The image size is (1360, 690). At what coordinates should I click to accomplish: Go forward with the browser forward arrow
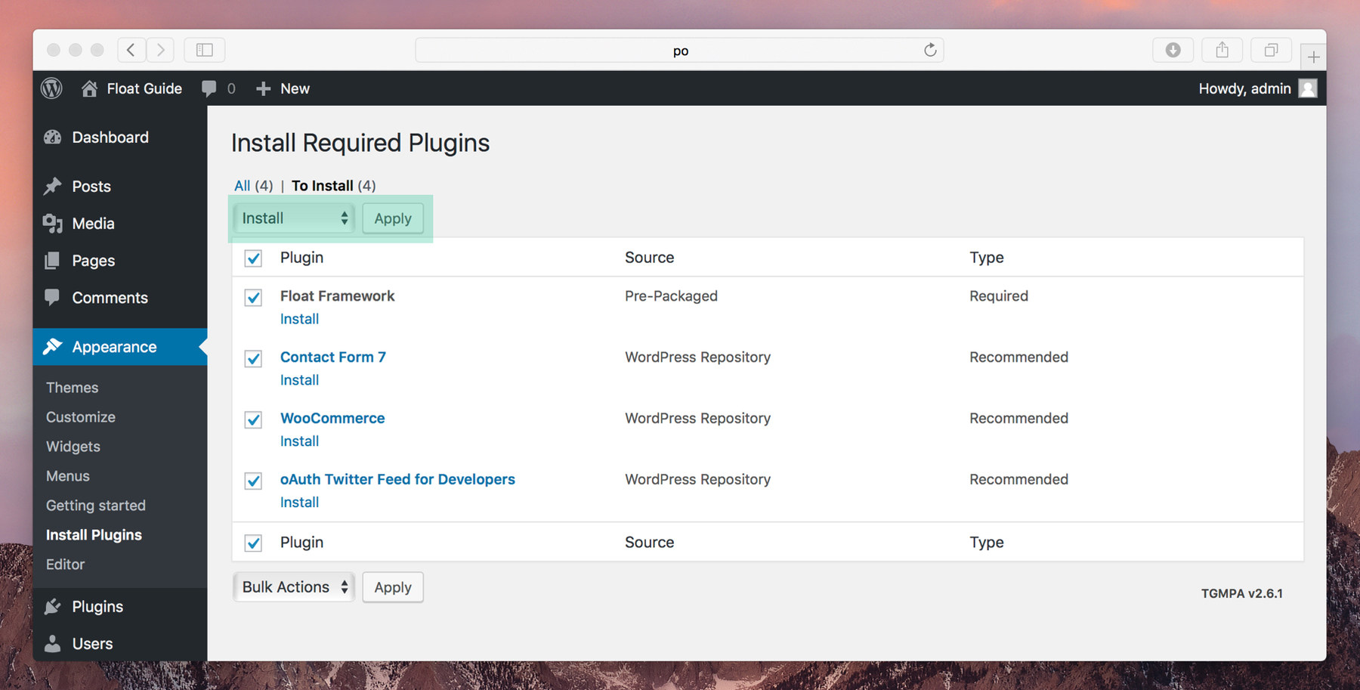click(x=160, y=50)
